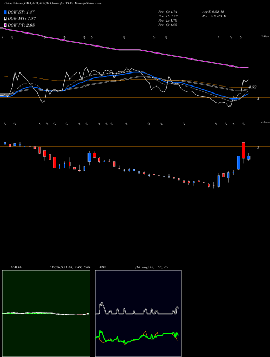Click the price level '3' axis label
Screen dimensions: 270x357
click(x=258, y=98)
